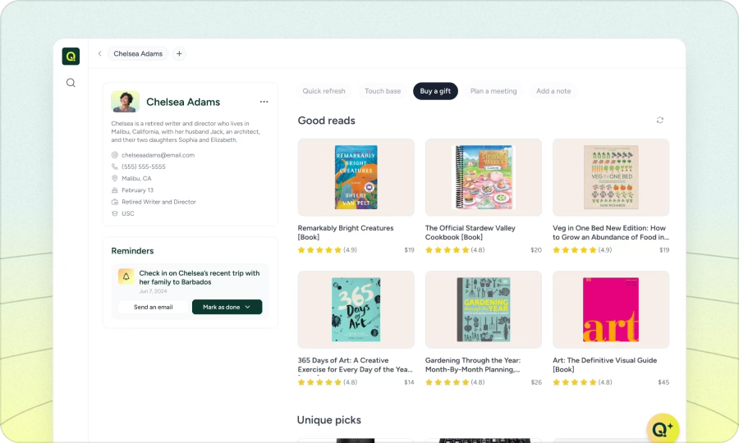The image size is (739, 443).
Task: Switch to the Quick refresh tab
Action: 324,91
